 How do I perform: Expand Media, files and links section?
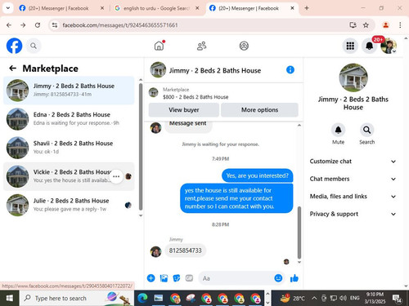(353, 197)
